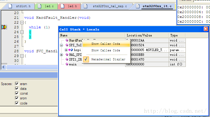Click the Location/Value column header
Image resolution: width=210 pixels, height=117 pixels.
pos(147,35)
